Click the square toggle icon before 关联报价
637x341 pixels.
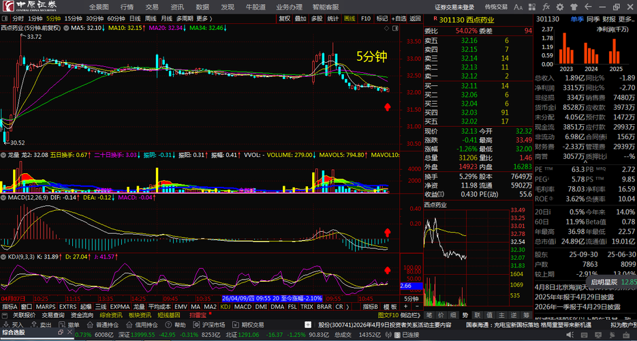5,315
